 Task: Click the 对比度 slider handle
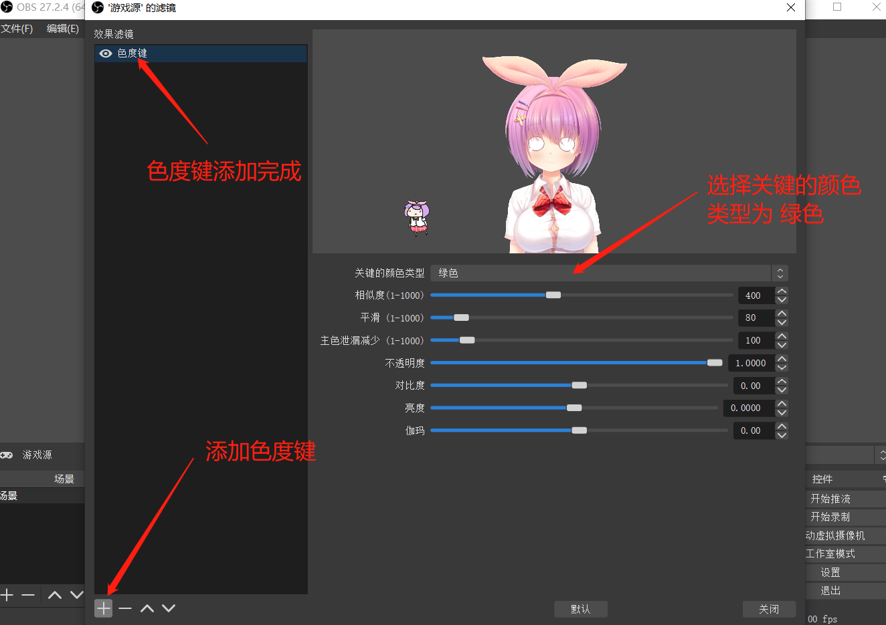(580, 386)
